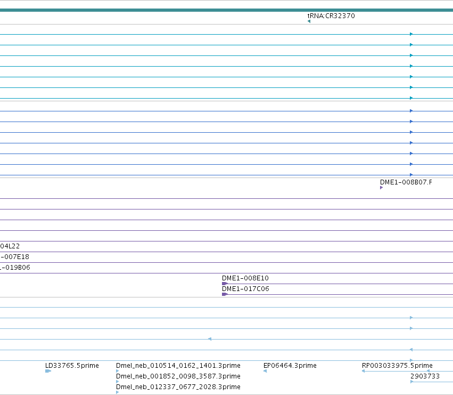Click the thick teal bar at the top
The height and width of the screenshot is (395, 453).
coord(227,10)
